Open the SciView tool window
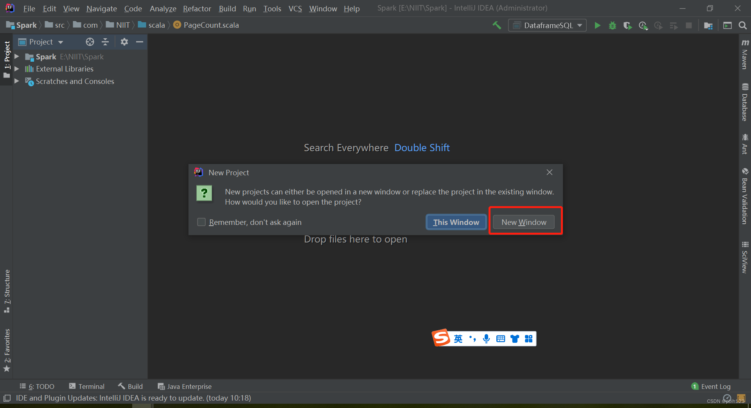The width and height of the screenshot is (751, 408). click(745, 257)
